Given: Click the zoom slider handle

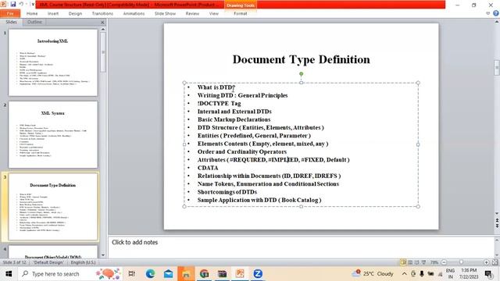Looking at the screenshot, I should (461, 262).
